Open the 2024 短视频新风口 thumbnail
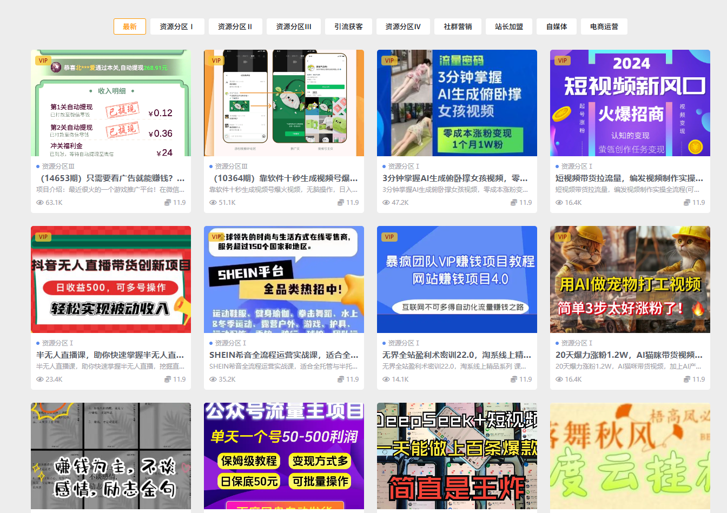727x513 pixels. 630,103
